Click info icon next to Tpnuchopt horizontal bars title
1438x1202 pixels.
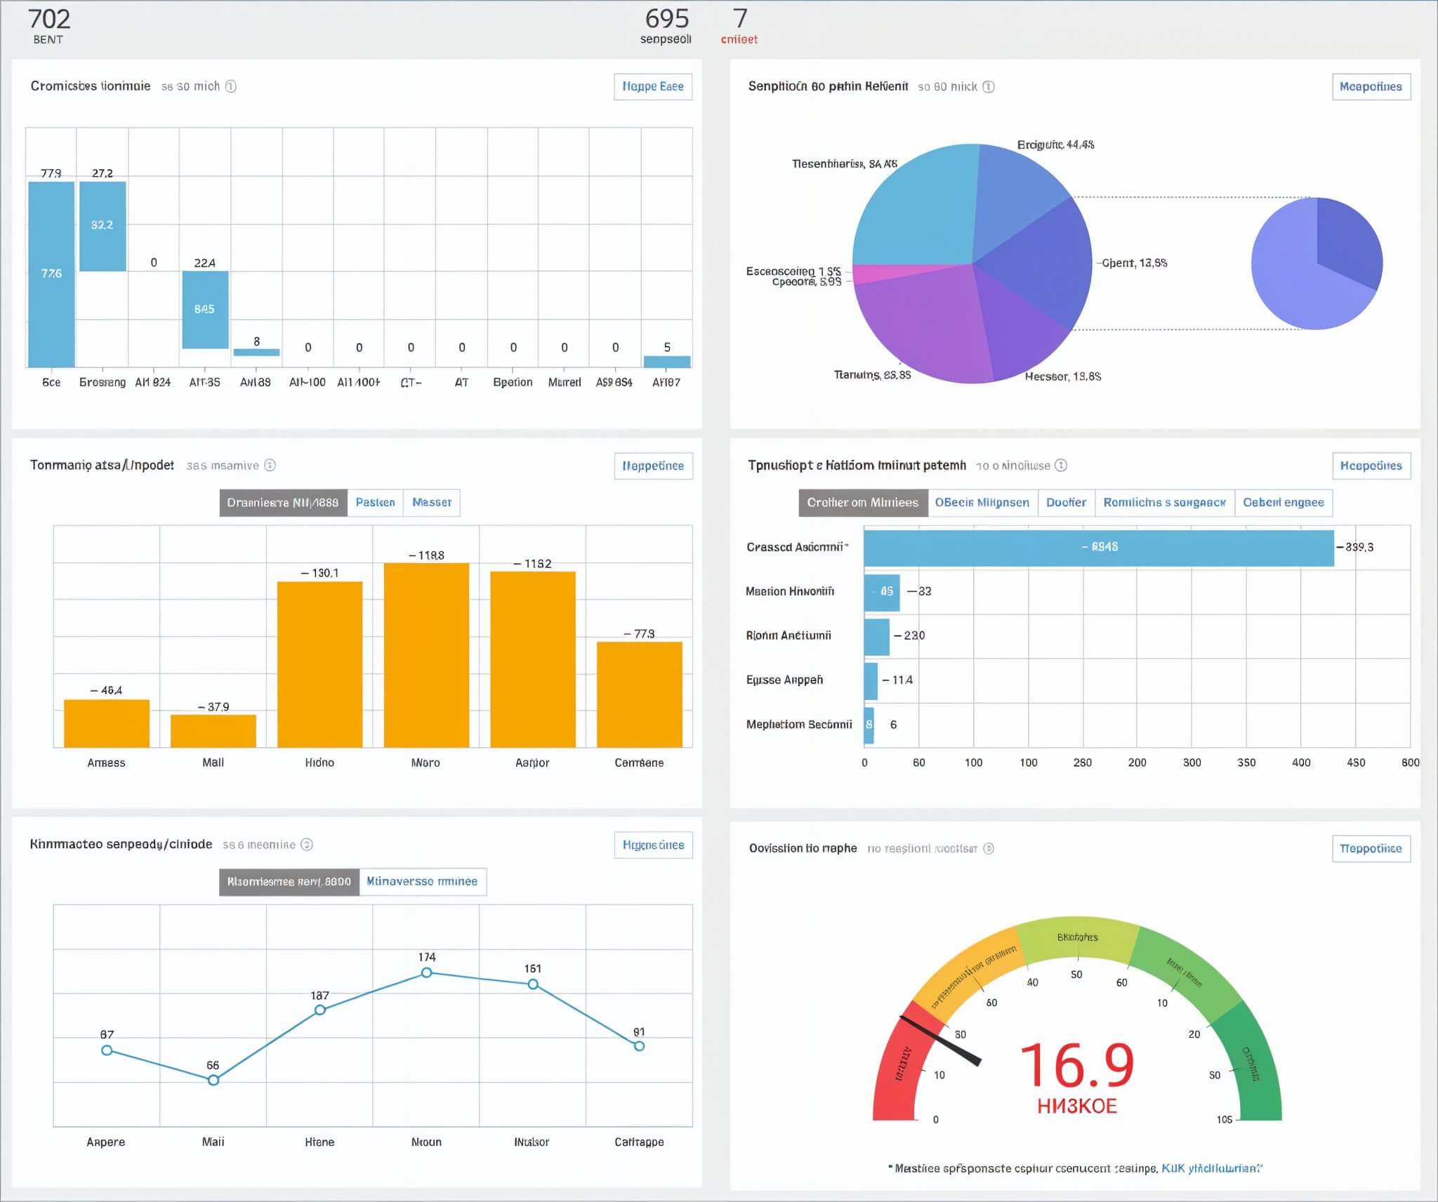click(x=1061, y=465)
